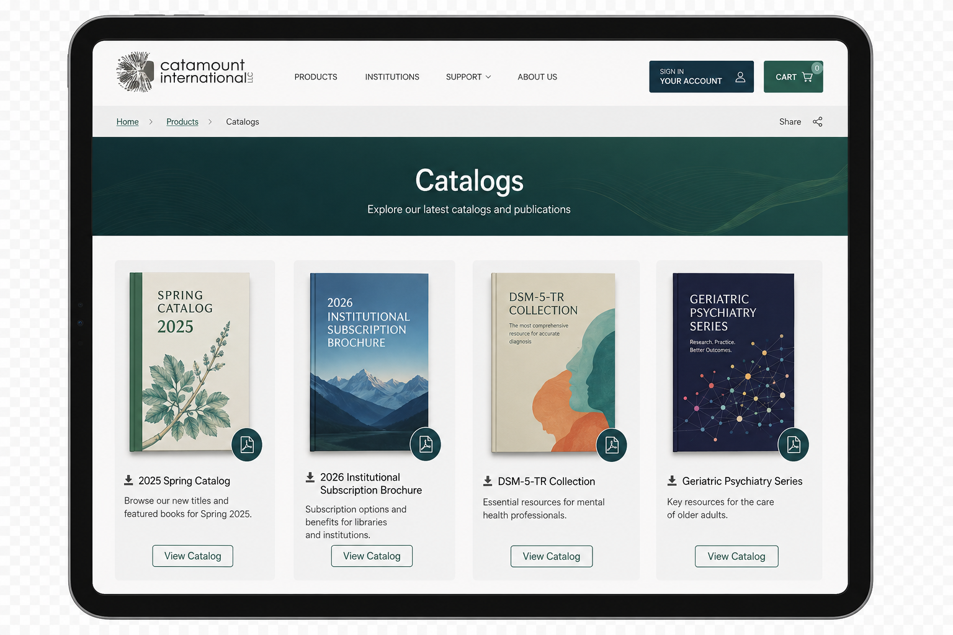Click the 2025 Spring Catalog title

click(184, 481)
